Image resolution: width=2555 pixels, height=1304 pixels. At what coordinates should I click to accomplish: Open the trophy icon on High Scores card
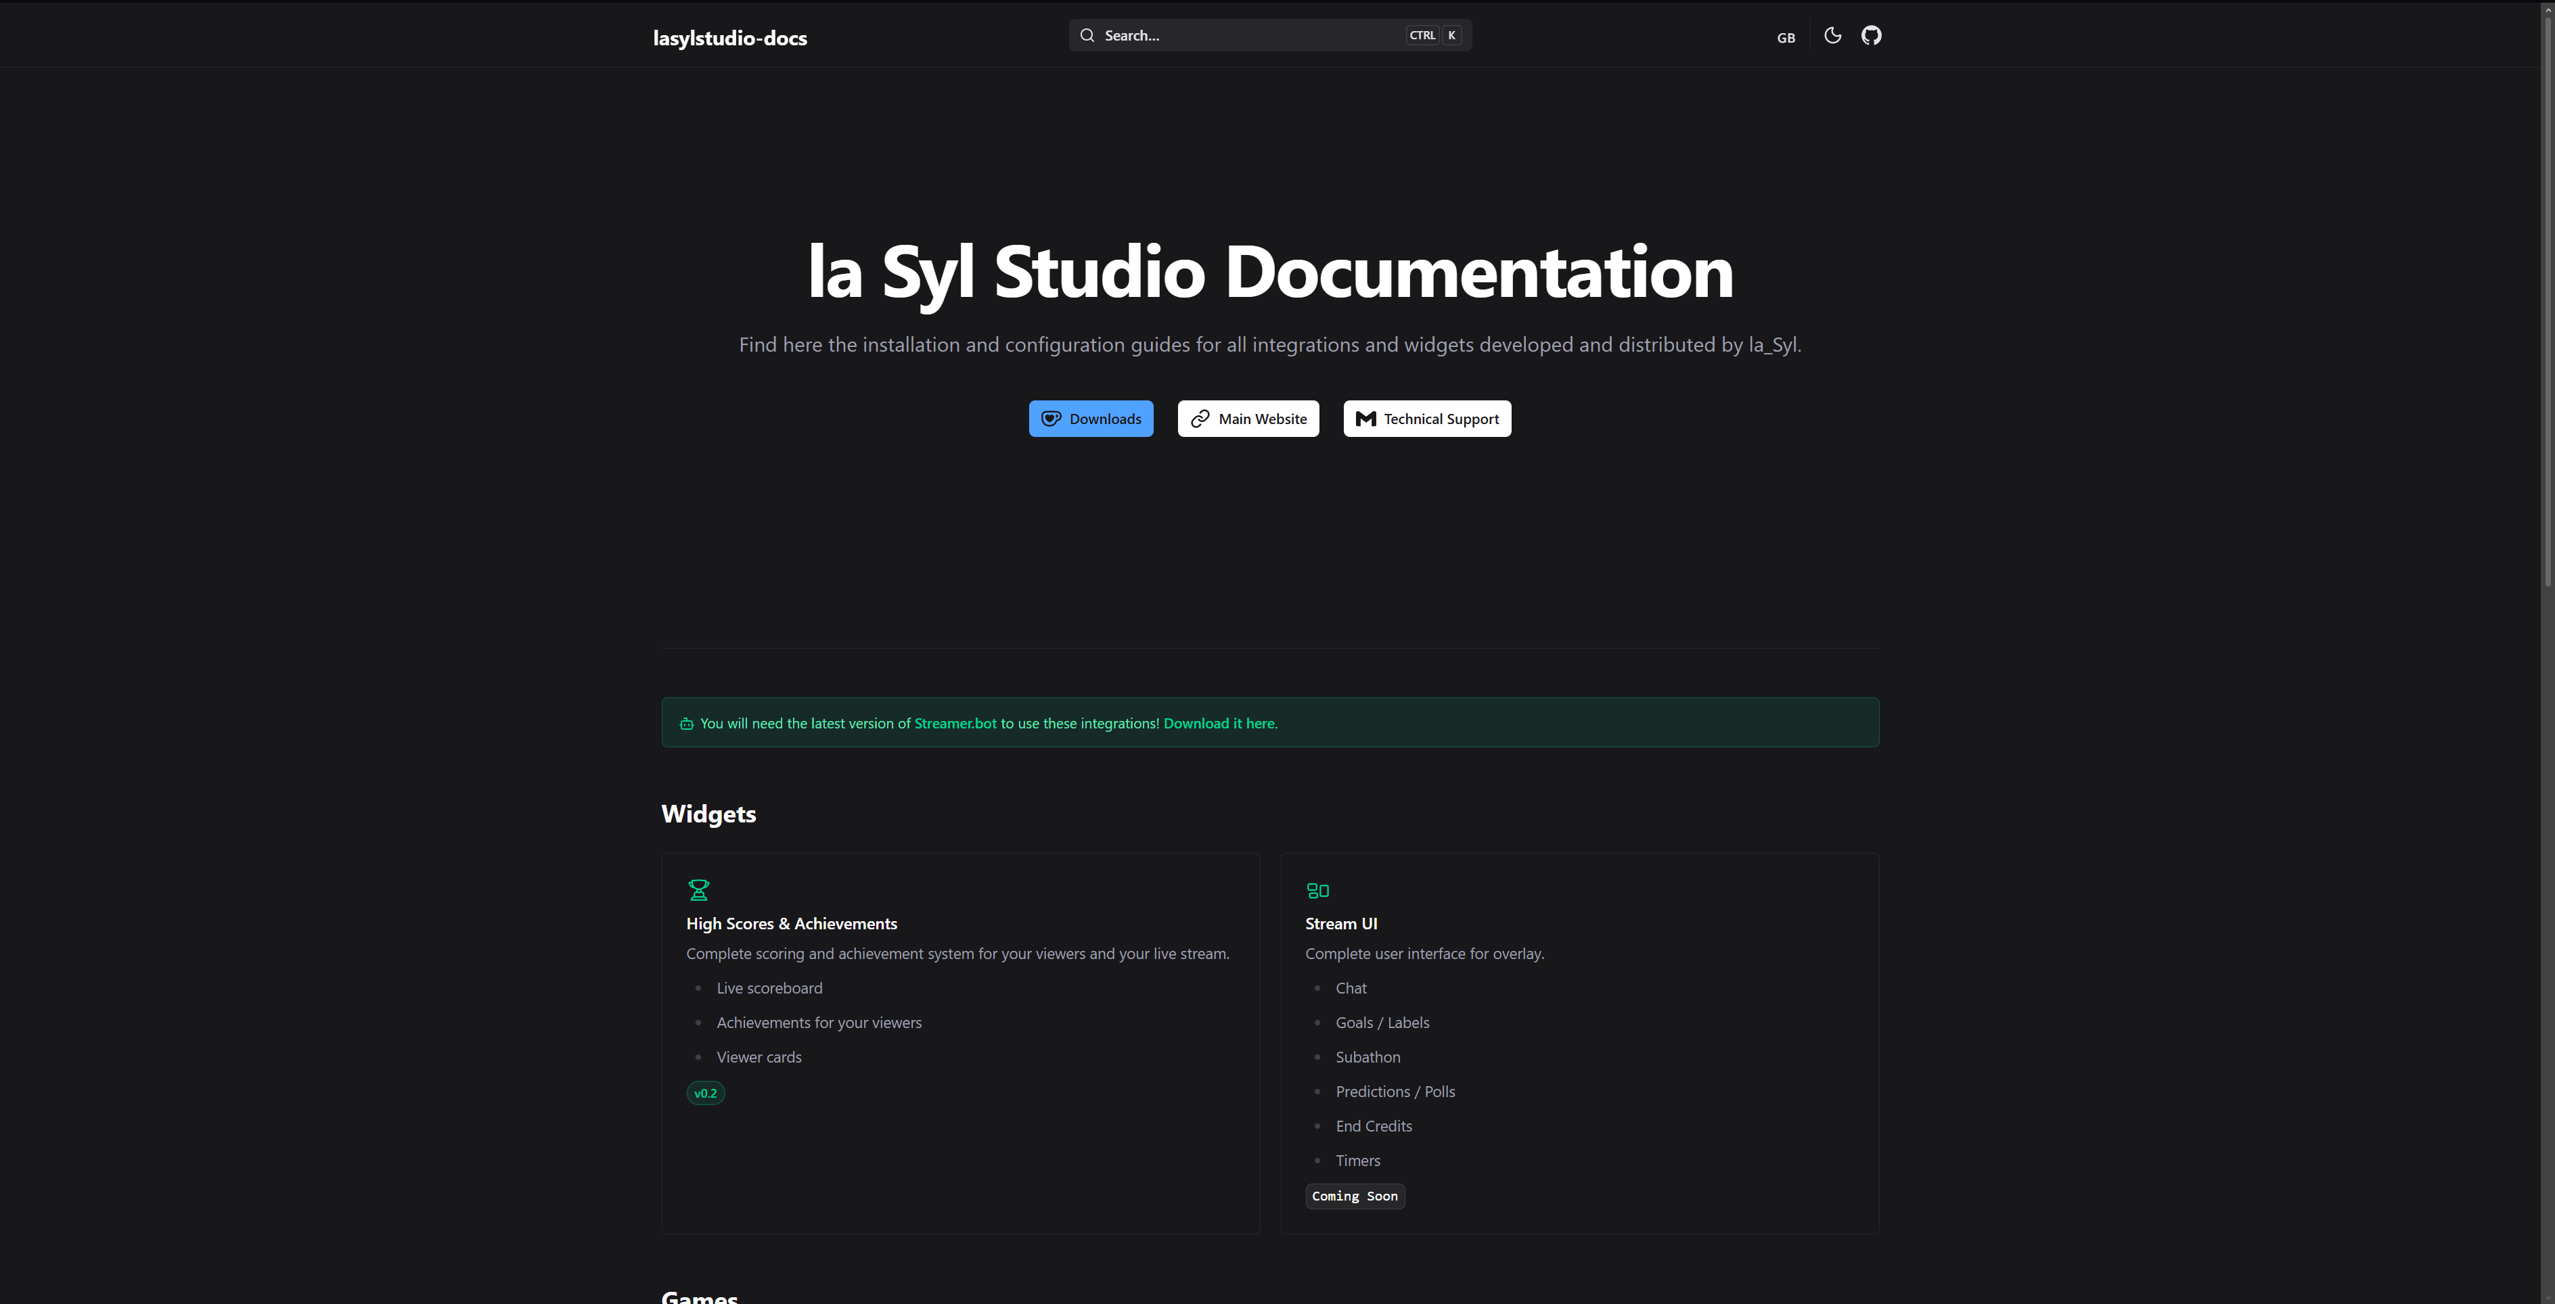tap(699, 889)
